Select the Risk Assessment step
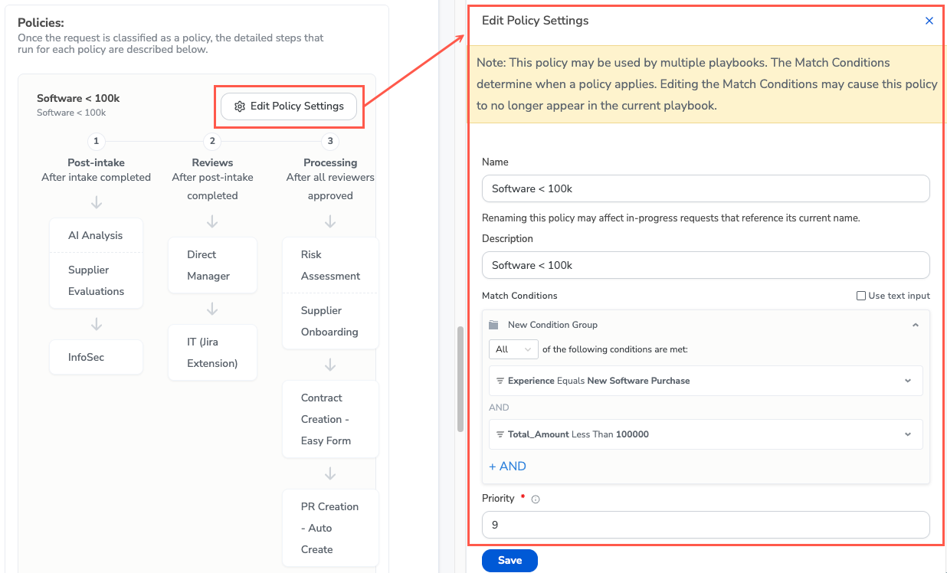947x573 pixels. pyautogui.click(x=330, y=265)
